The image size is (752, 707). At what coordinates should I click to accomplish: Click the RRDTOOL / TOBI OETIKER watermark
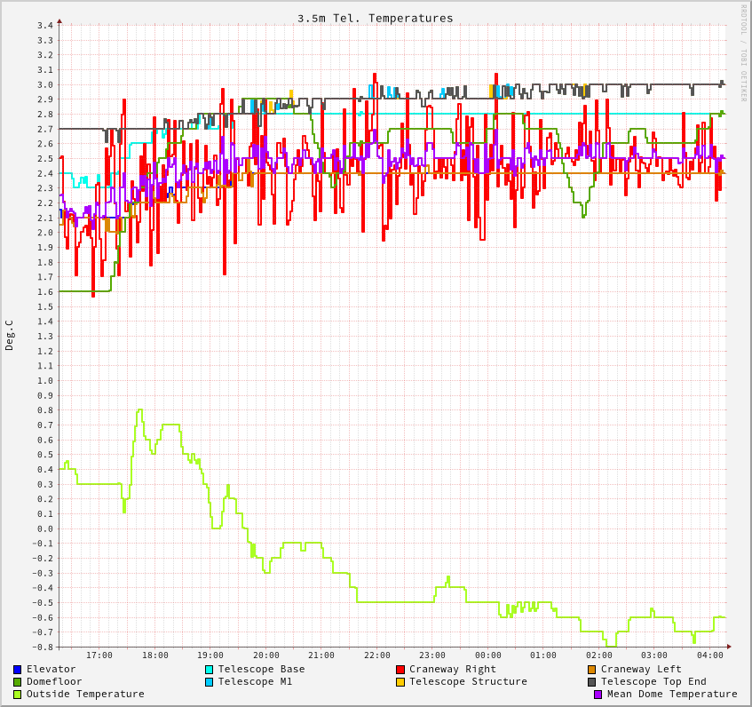pos(744,53)
